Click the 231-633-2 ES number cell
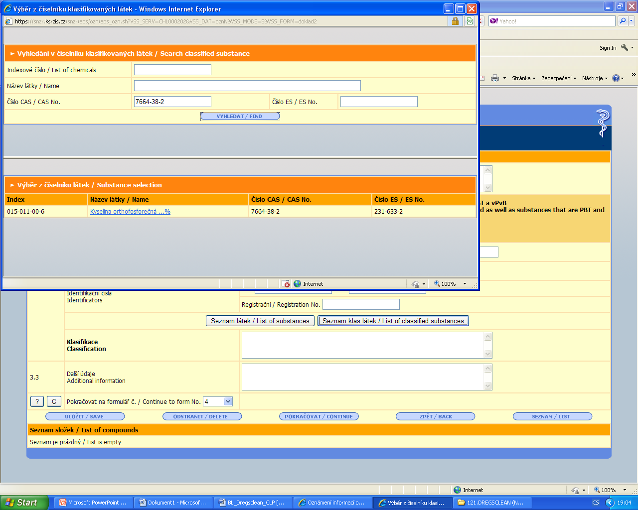Screen dimensions: 638x510 [424, 212]
